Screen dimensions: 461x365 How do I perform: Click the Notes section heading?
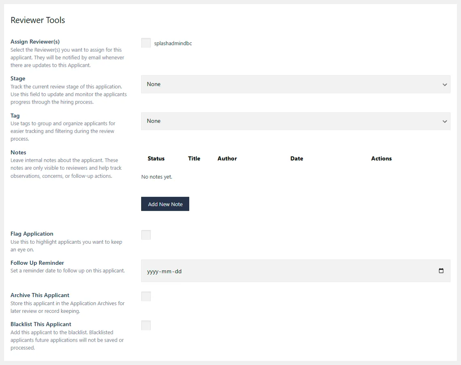click(x=18, y=152)
